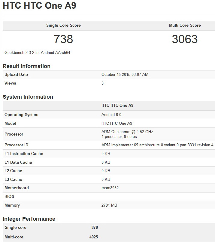
Task: Select the Memory row label
Action: [x=12, y=205]
